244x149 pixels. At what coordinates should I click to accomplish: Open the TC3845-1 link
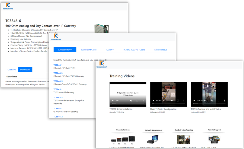tap(58, 89)
